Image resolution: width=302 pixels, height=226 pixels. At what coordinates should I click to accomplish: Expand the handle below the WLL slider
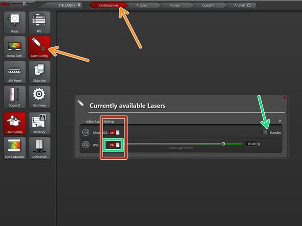pyautogui.click(x=181, y=148)
